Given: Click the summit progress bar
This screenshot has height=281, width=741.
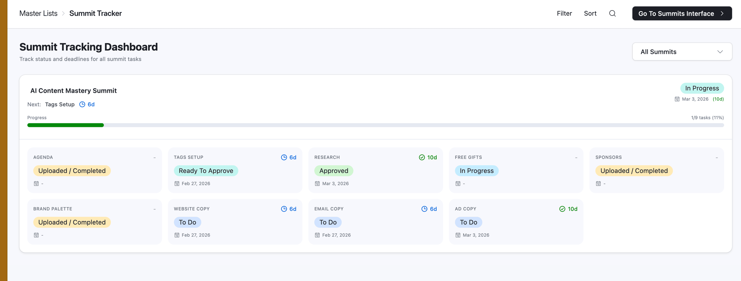Looking at the screenshot, I should tap(375, 125).
